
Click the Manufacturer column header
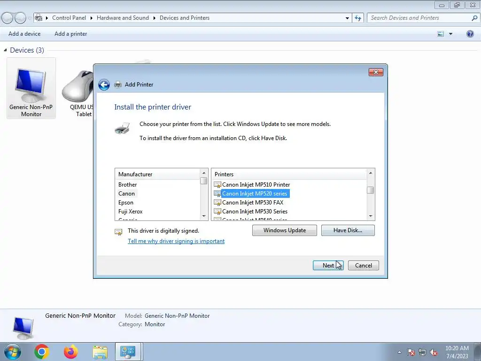tap(158, 174)
